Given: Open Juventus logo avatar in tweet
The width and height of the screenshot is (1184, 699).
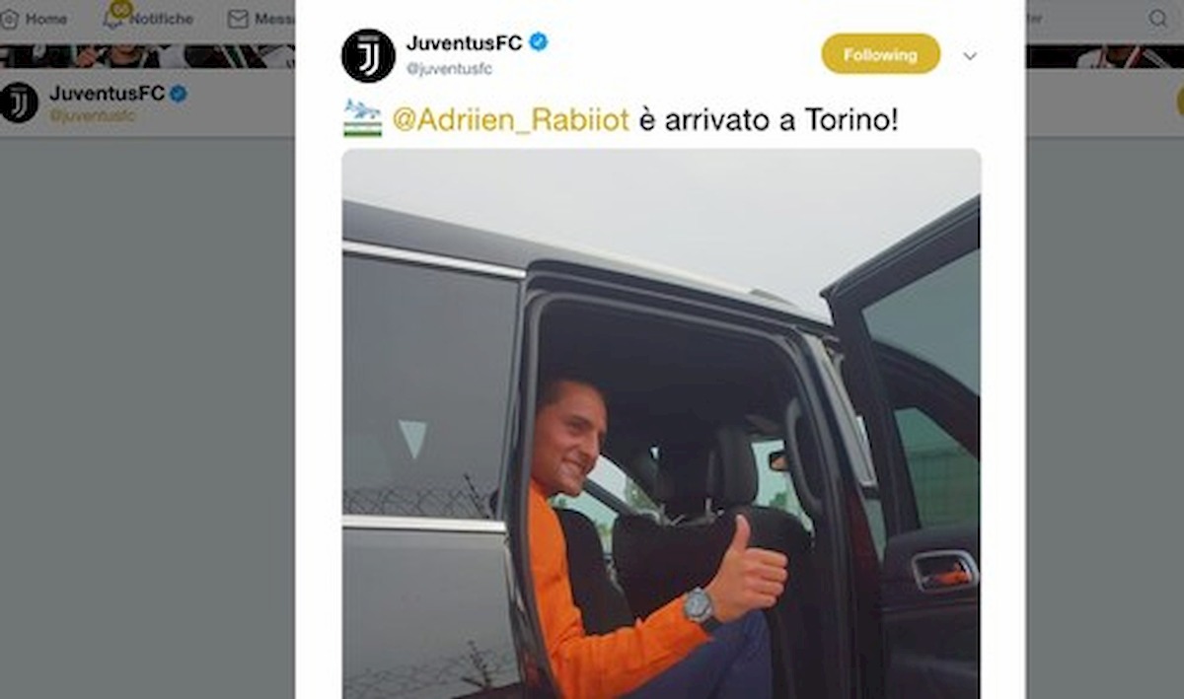Looking at the screenshot, I should (x=368, y=55).
